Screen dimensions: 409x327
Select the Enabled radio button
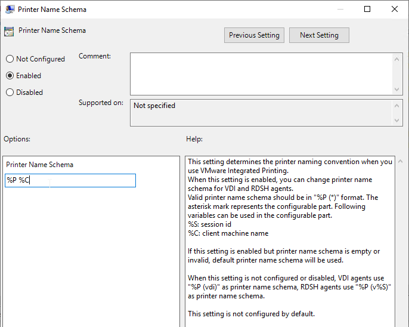10,76
